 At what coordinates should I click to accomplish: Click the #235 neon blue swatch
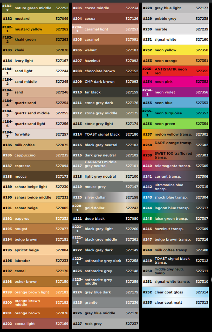[x=175, y=103]
